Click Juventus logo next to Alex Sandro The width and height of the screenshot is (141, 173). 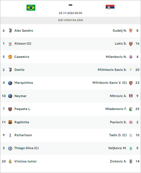pos(10,31)
